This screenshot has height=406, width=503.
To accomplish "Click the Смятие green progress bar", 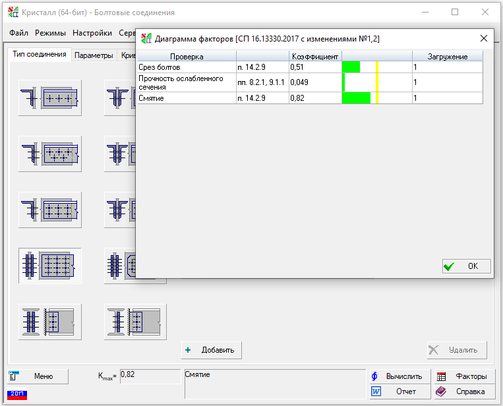I will 356,98.
